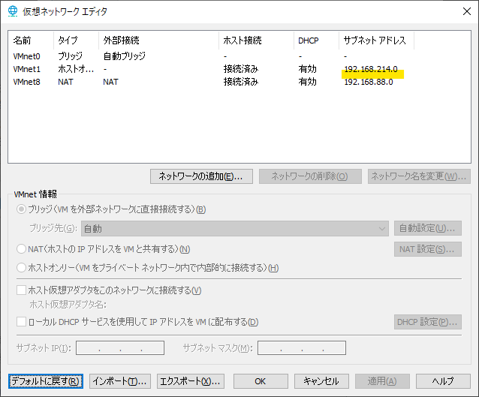This screenshot has width=479, height=397.
Task: Click ネットワークの追加(E)... button
Action: [201, 176]
